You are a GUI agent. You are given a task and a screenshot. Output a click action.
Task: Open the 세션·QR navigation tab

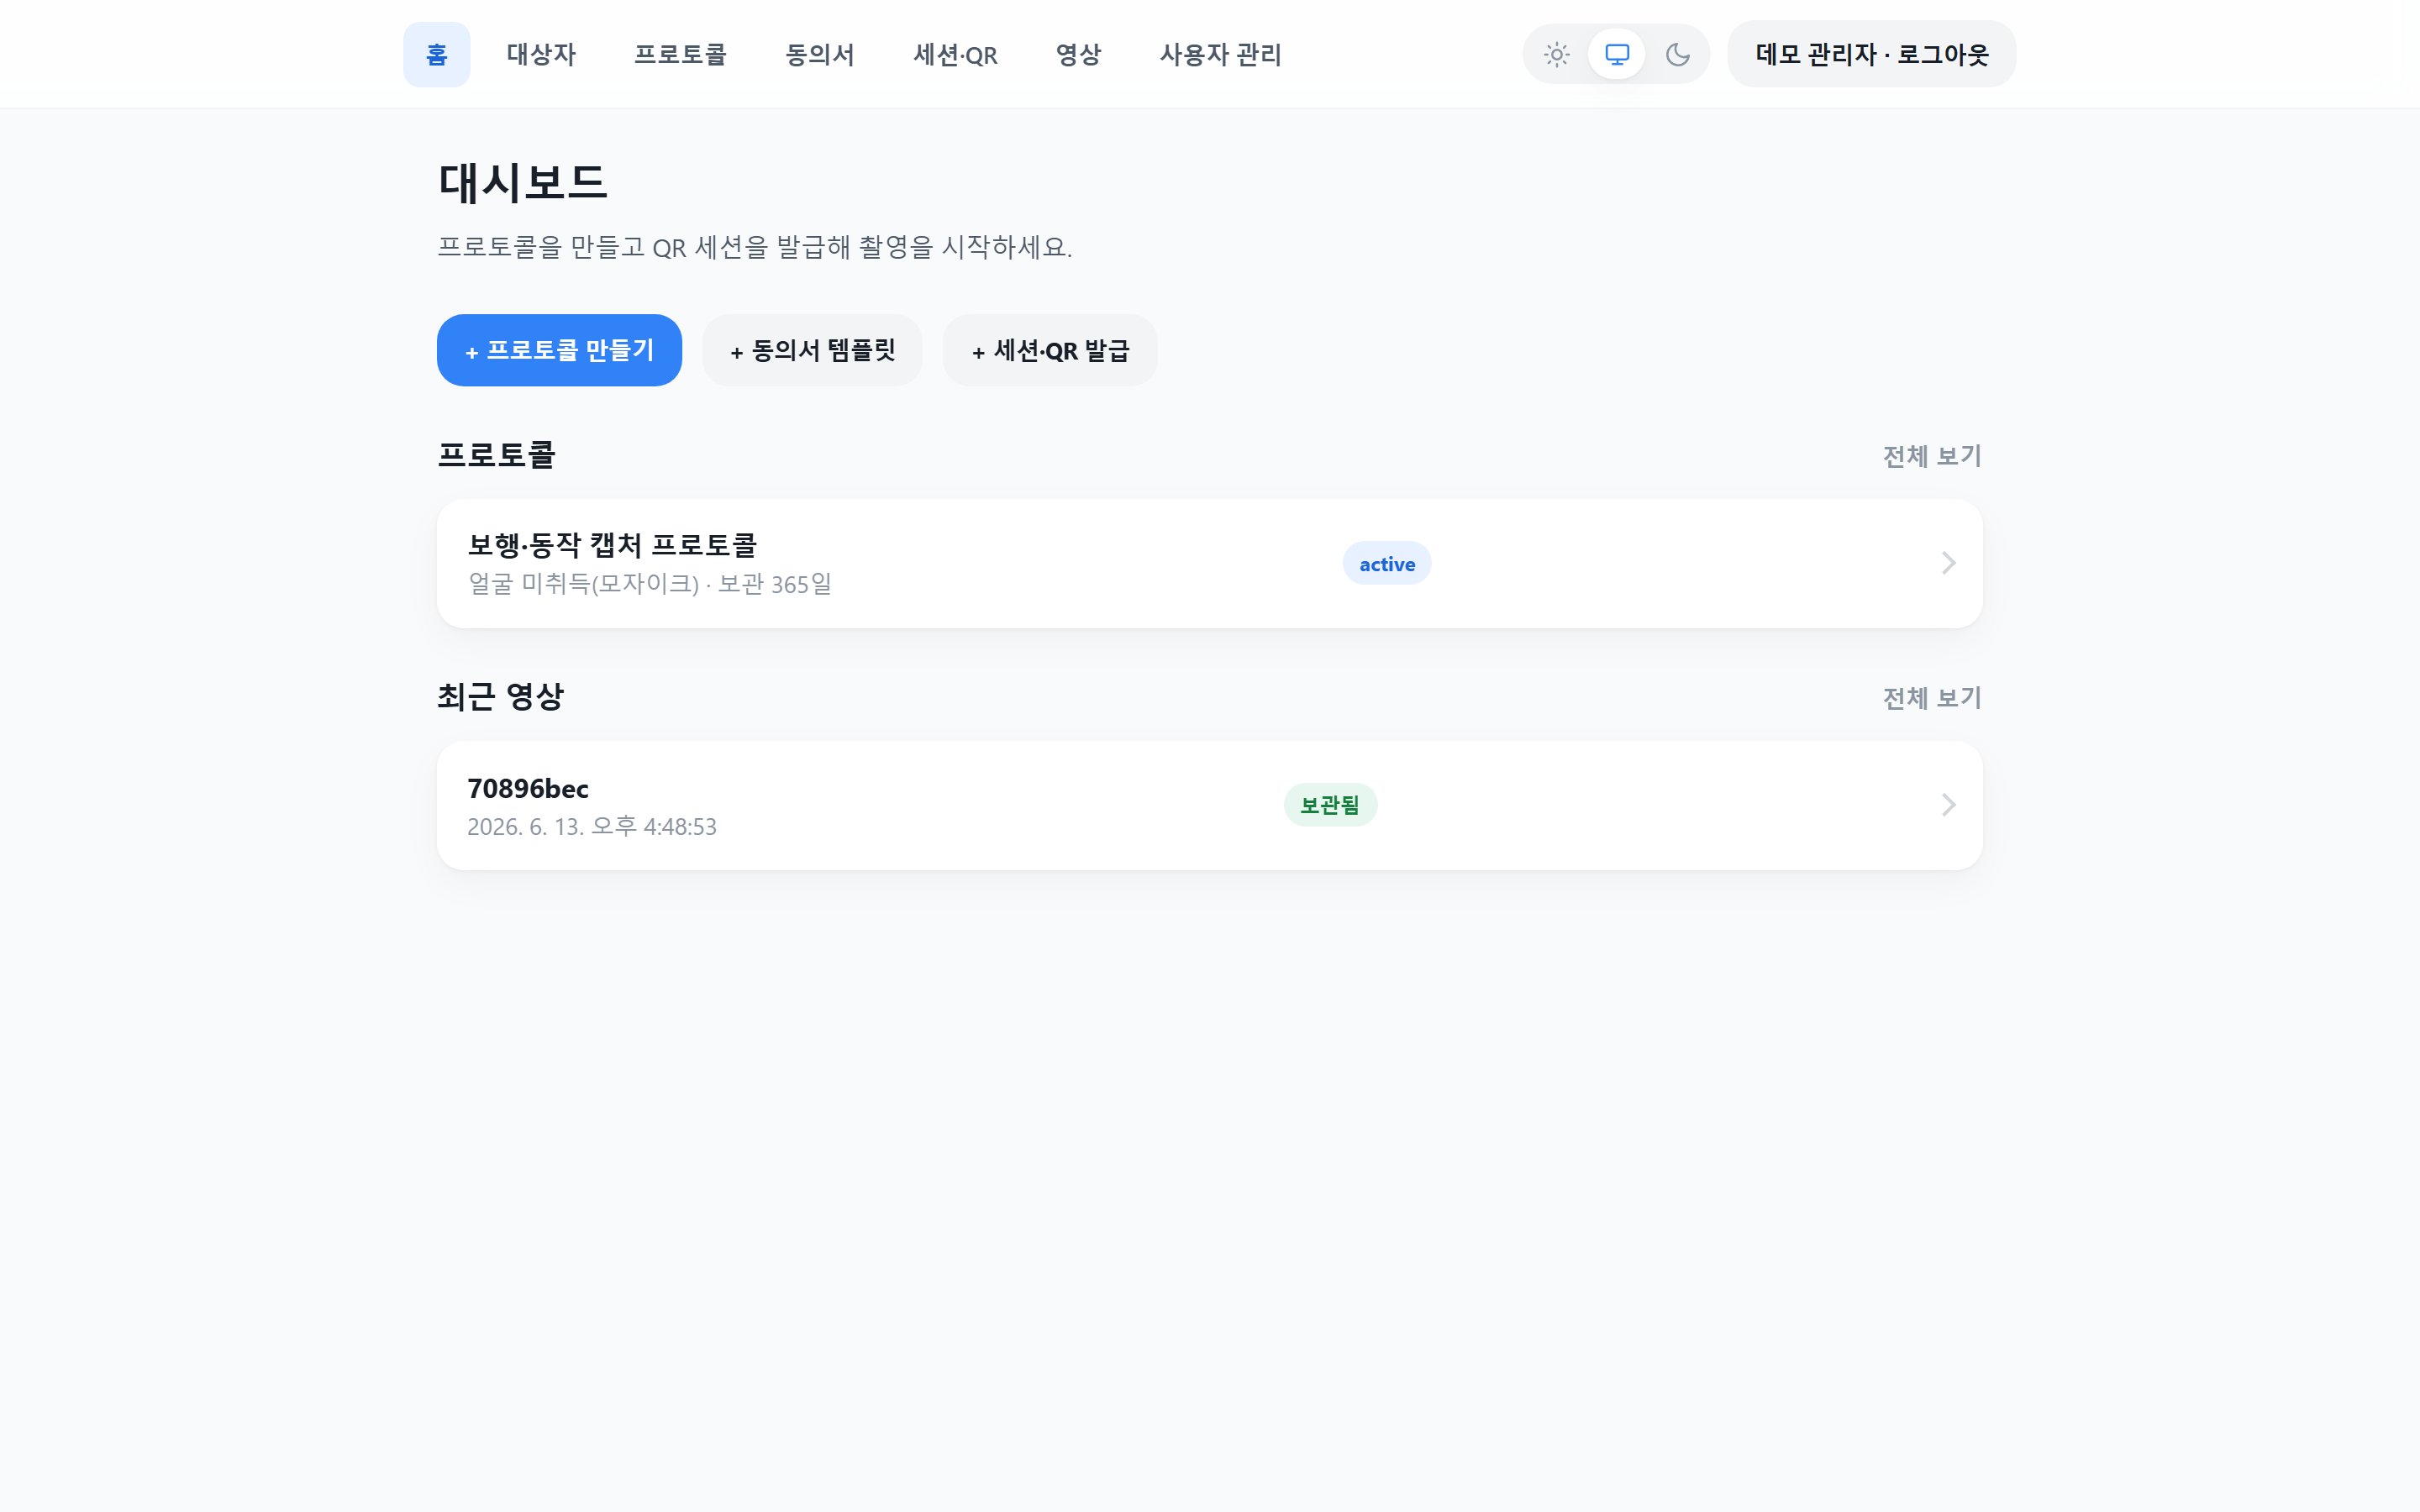click(955, 54)
